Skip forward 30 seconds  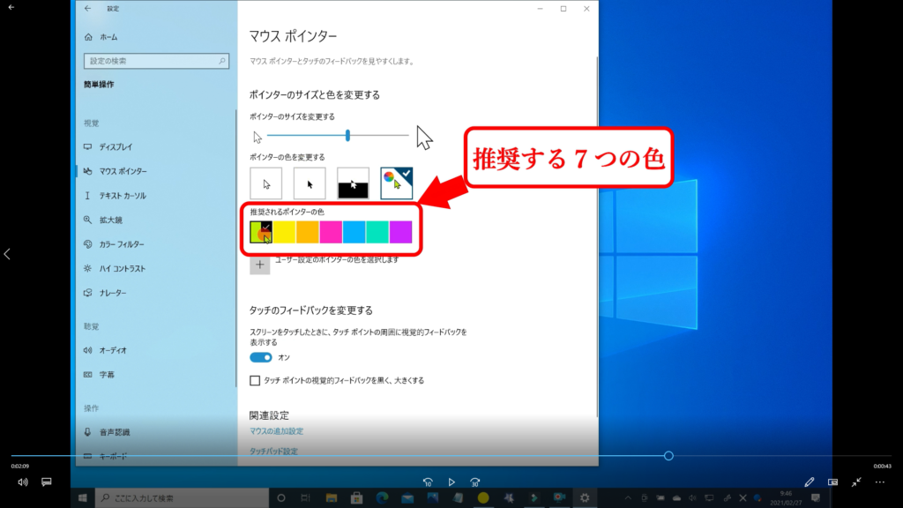click(475, 482)
